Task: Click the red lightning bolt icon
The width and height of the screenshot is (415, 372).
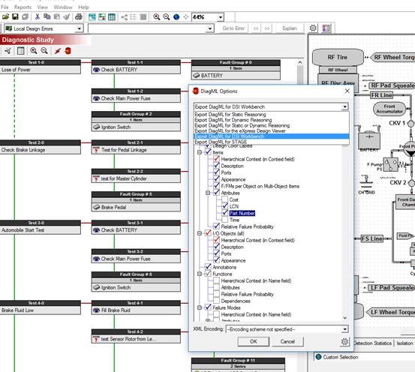Action: point(58,50)
